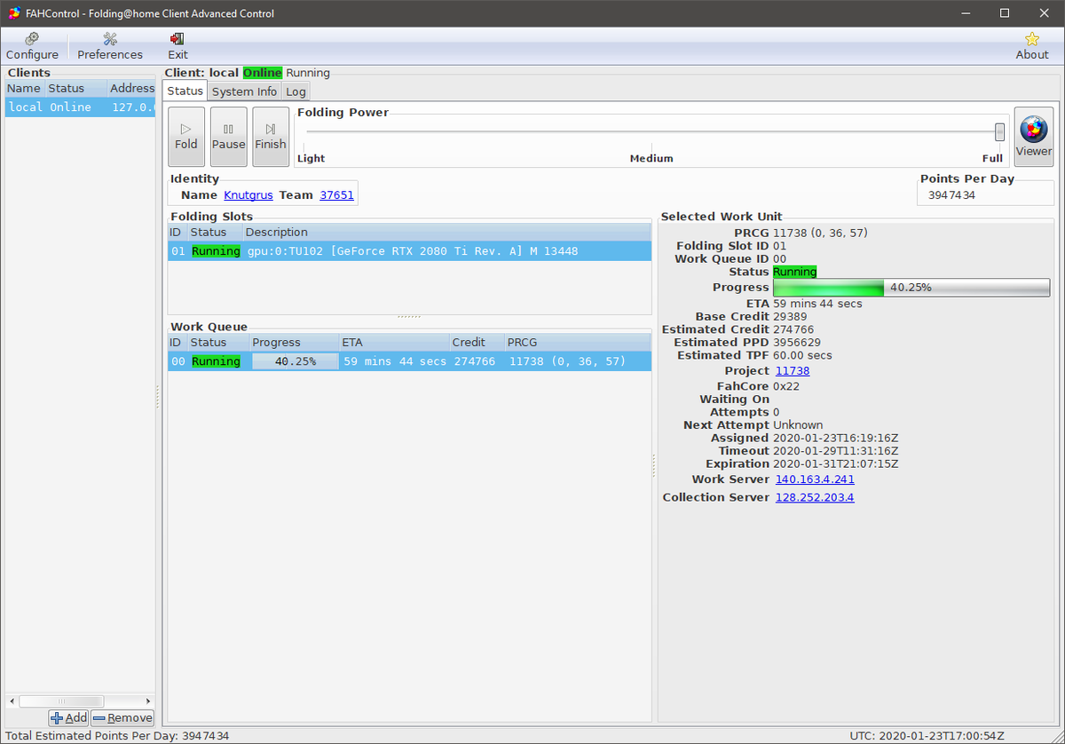Sort clients by Address column header
This screenshot has height=744, width=1065.
pyautogui.click(x=131, y=88)
